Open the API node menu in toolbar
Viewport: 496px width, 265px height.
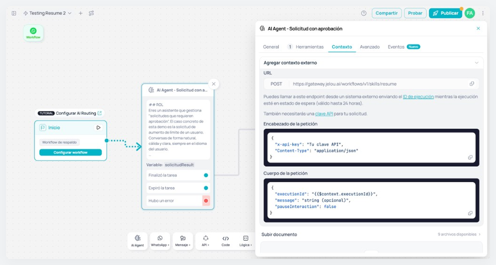tap(205, 241)
